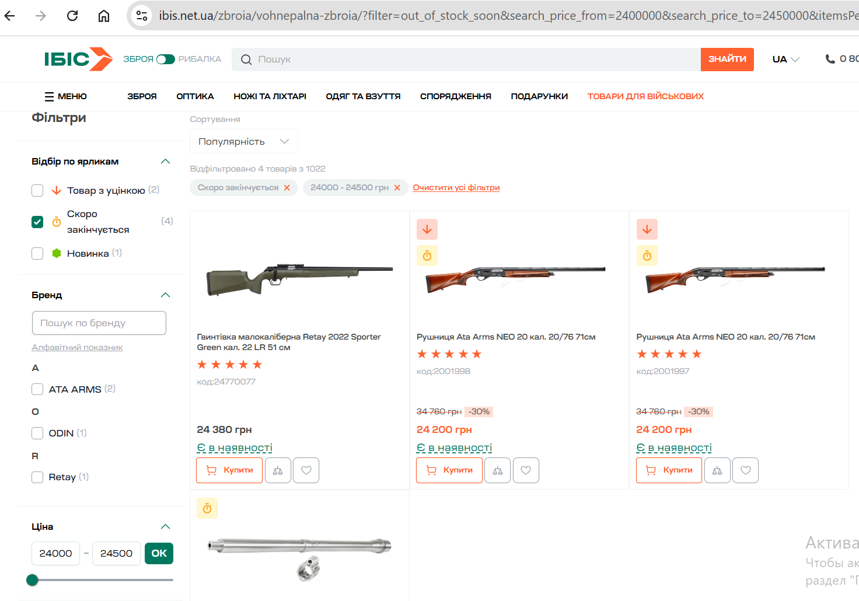Open the Ata Arms shotgun image code 2001997

(x=735, y=279)
